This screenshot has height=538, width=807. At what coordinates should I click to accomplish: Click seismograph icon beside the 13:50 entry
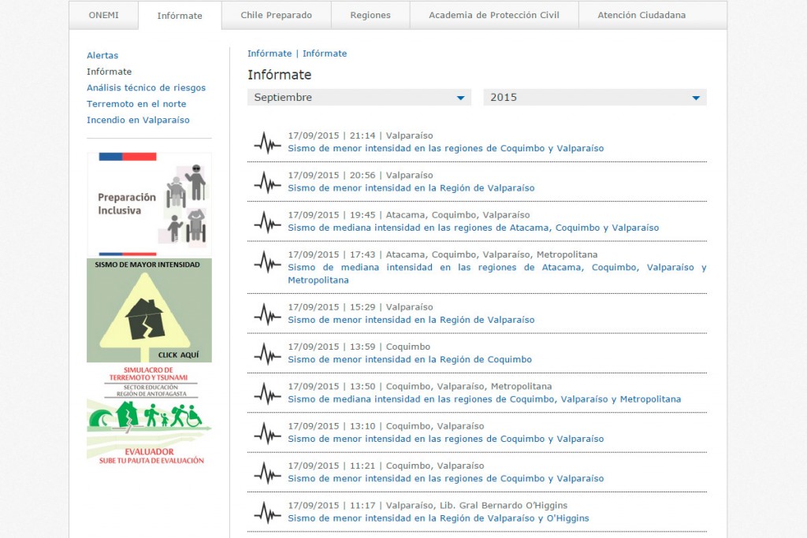tap(268, 393)
